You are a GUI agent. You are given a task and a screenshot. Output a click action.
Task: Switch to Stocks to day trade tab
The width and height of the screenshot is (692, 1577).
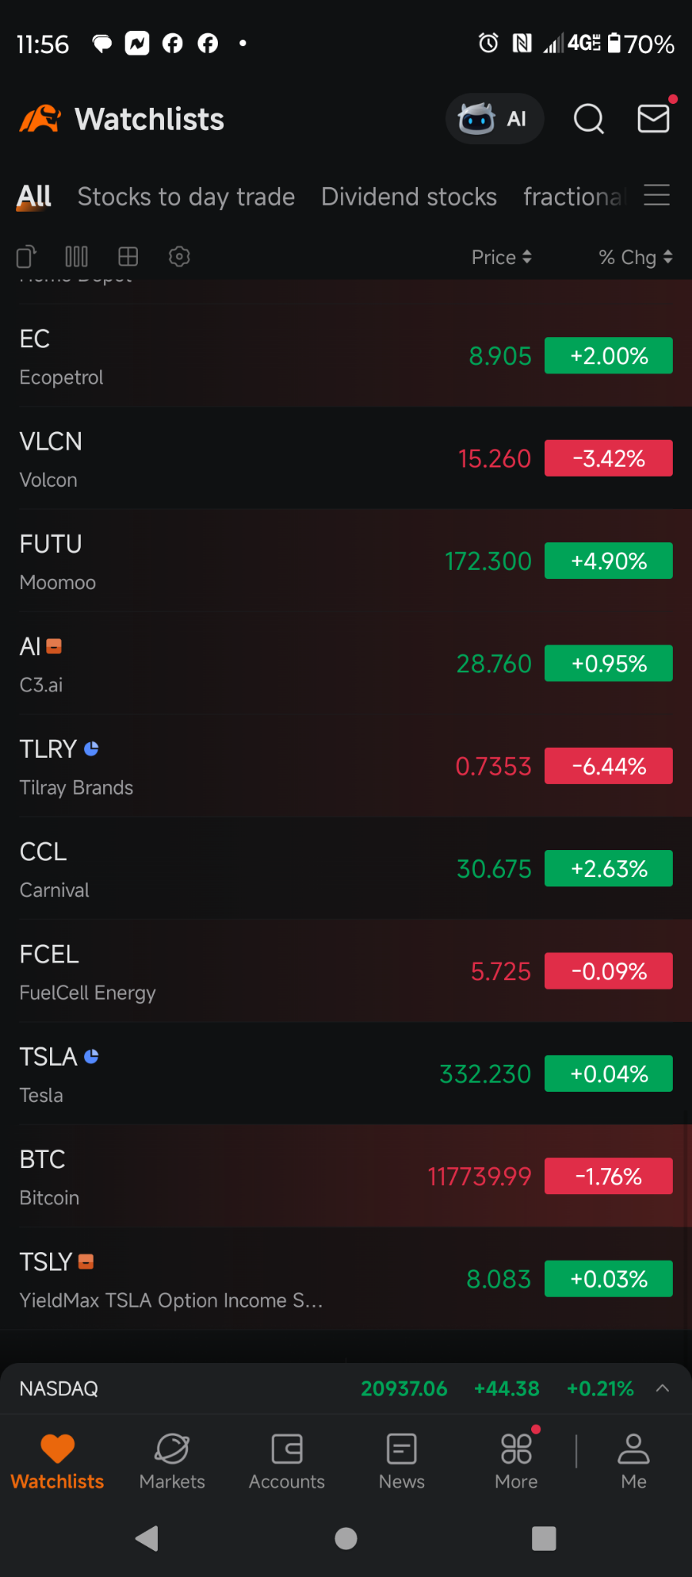click(x=186, y=197)
